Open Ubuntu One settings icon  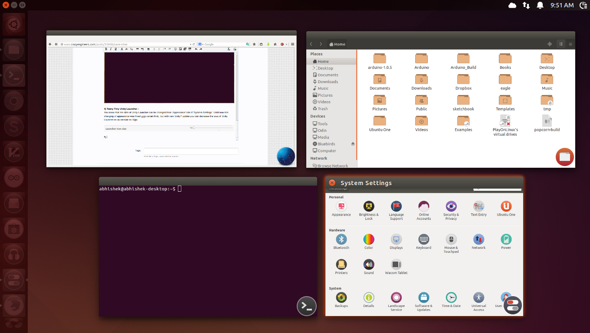point(506,209)
